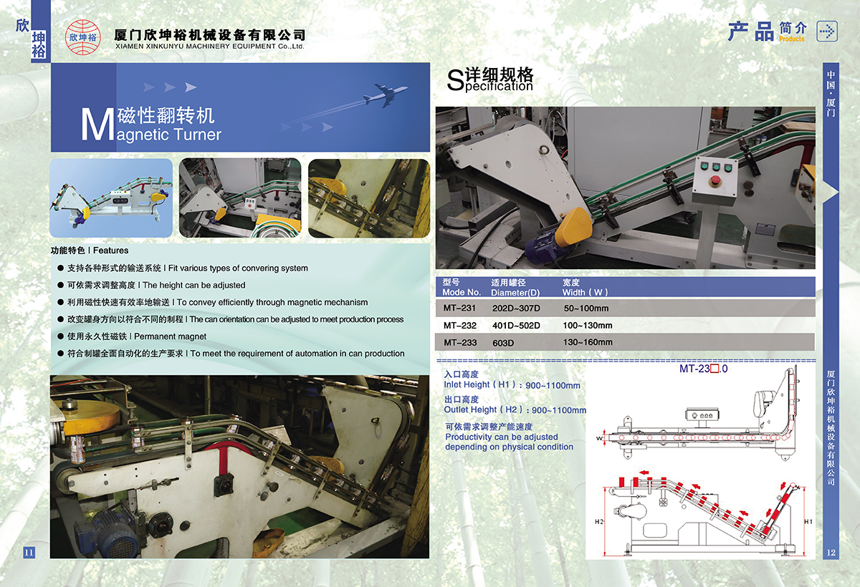Click the page number 12 badge
Screen dimensions: 860x587
pyautogui.click(x=831, y=553)
